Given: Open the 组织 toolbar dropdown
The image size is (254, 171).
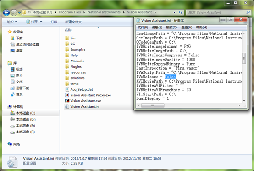Looking at the screenshot, I should click(12, 22).
